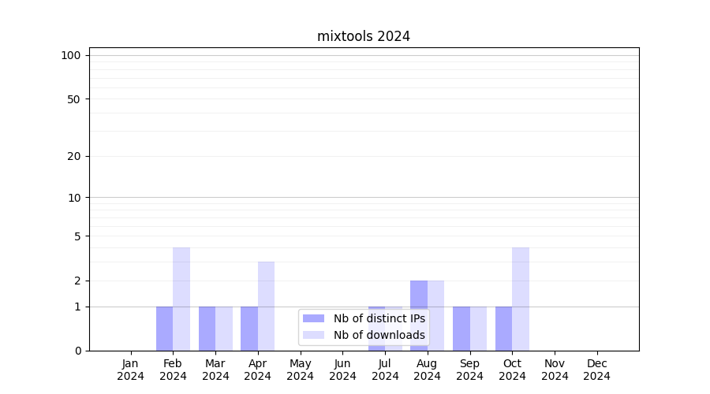Click the Oct 2024 distinct IPs bar

(x=503, y=329)
